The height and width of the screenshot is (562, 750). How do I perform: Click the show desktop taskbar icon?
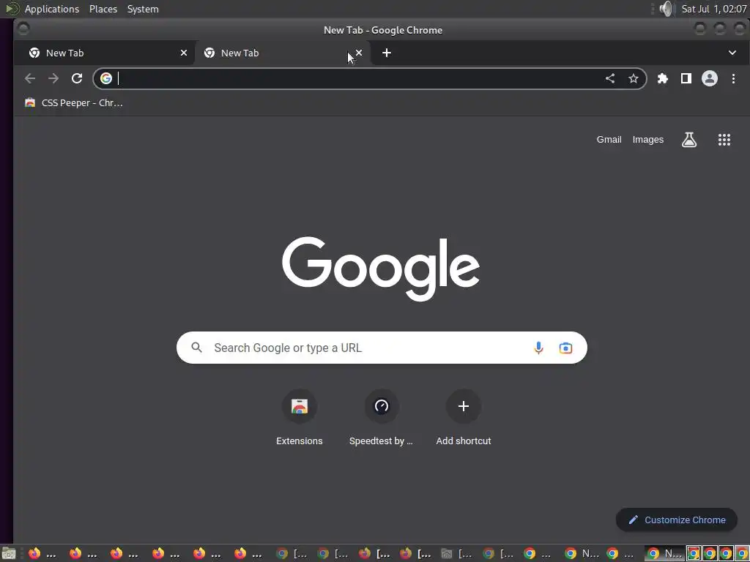pos(9,554)
